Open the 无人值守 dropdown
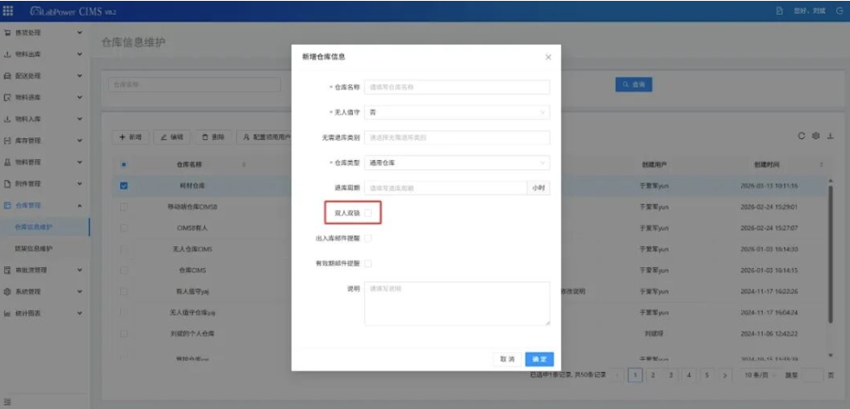The height and width of the screenshot is (409, 850). tap(457, 112)
